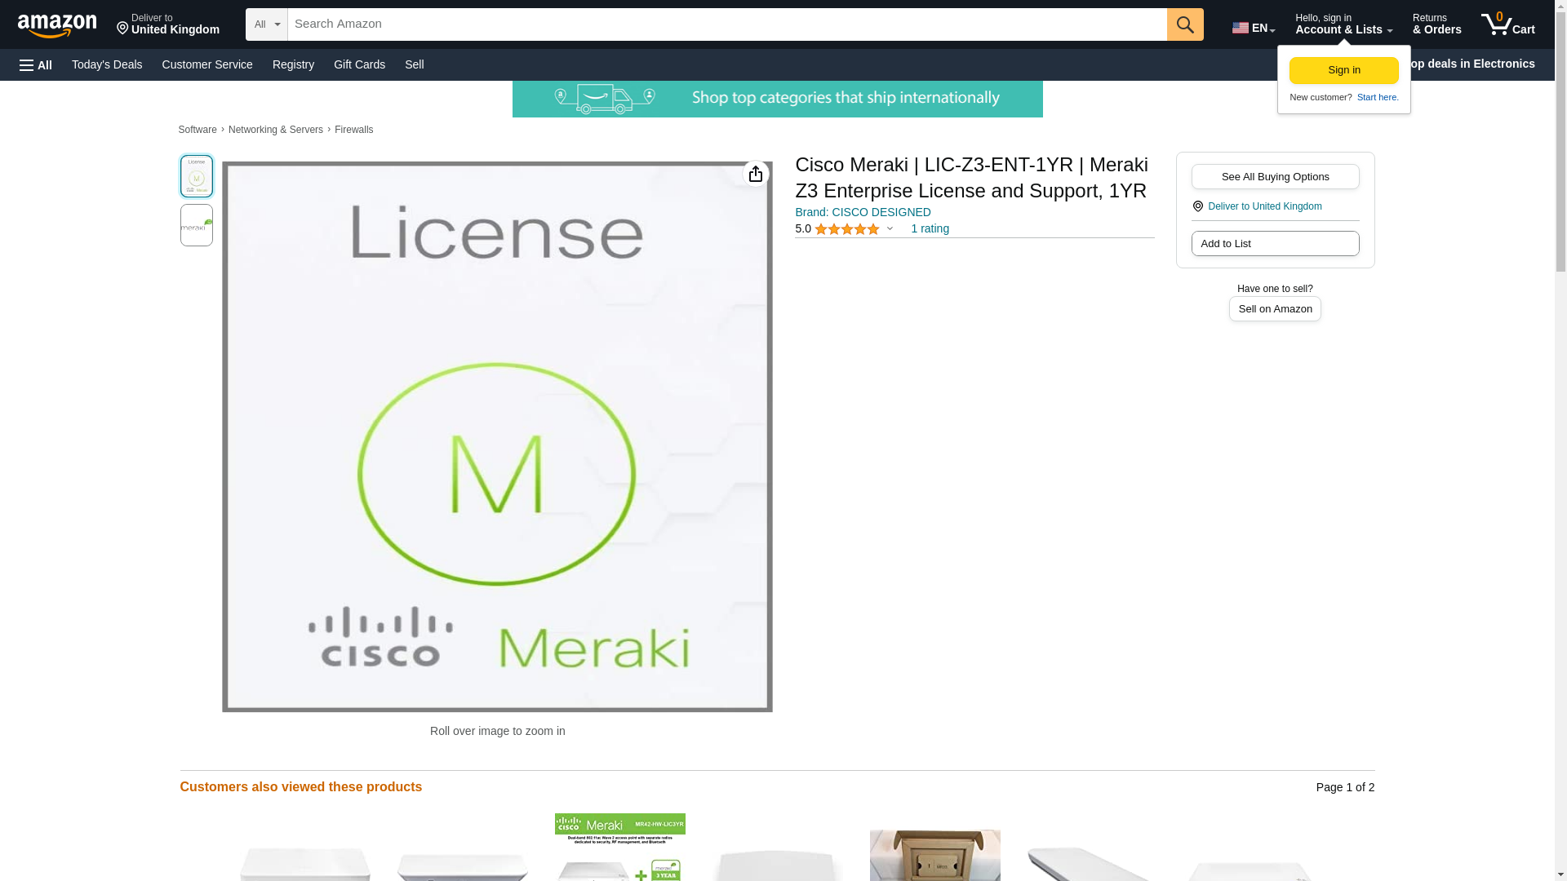Viewport: 1567px width, 881px height.
Task: Click See All Buying Options button
Action: (x=1274, y=176)
